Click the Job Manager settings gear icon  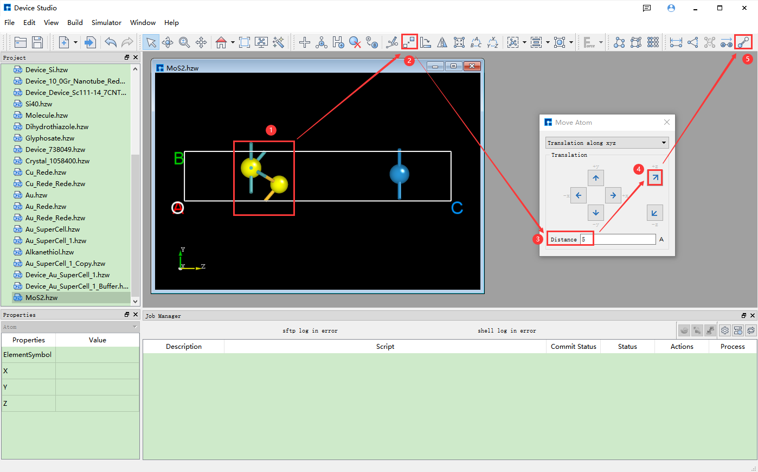[x=725, y=330]
